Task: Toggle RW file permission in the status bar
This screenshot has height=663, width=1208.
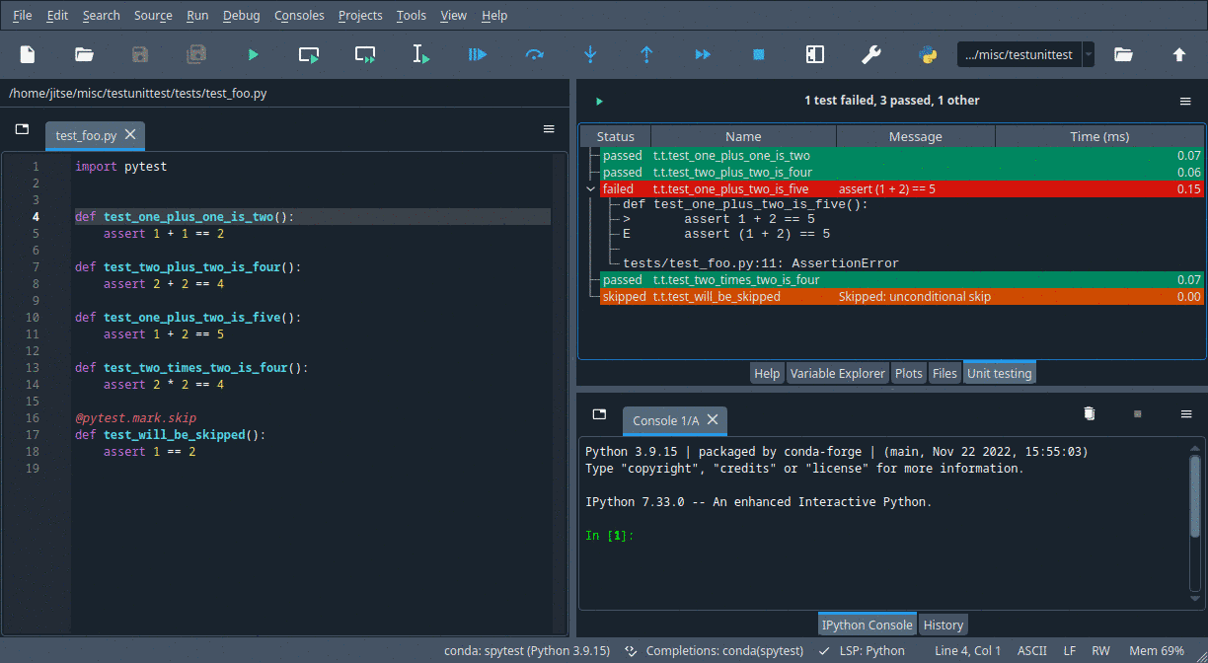Action: click(x=1100, y=650)
